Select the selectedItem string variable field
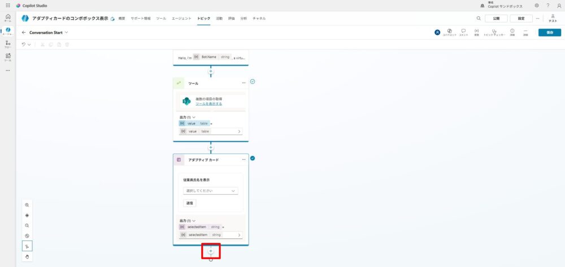The width and height of the screenshot is (565, 267). coord(210,234)
